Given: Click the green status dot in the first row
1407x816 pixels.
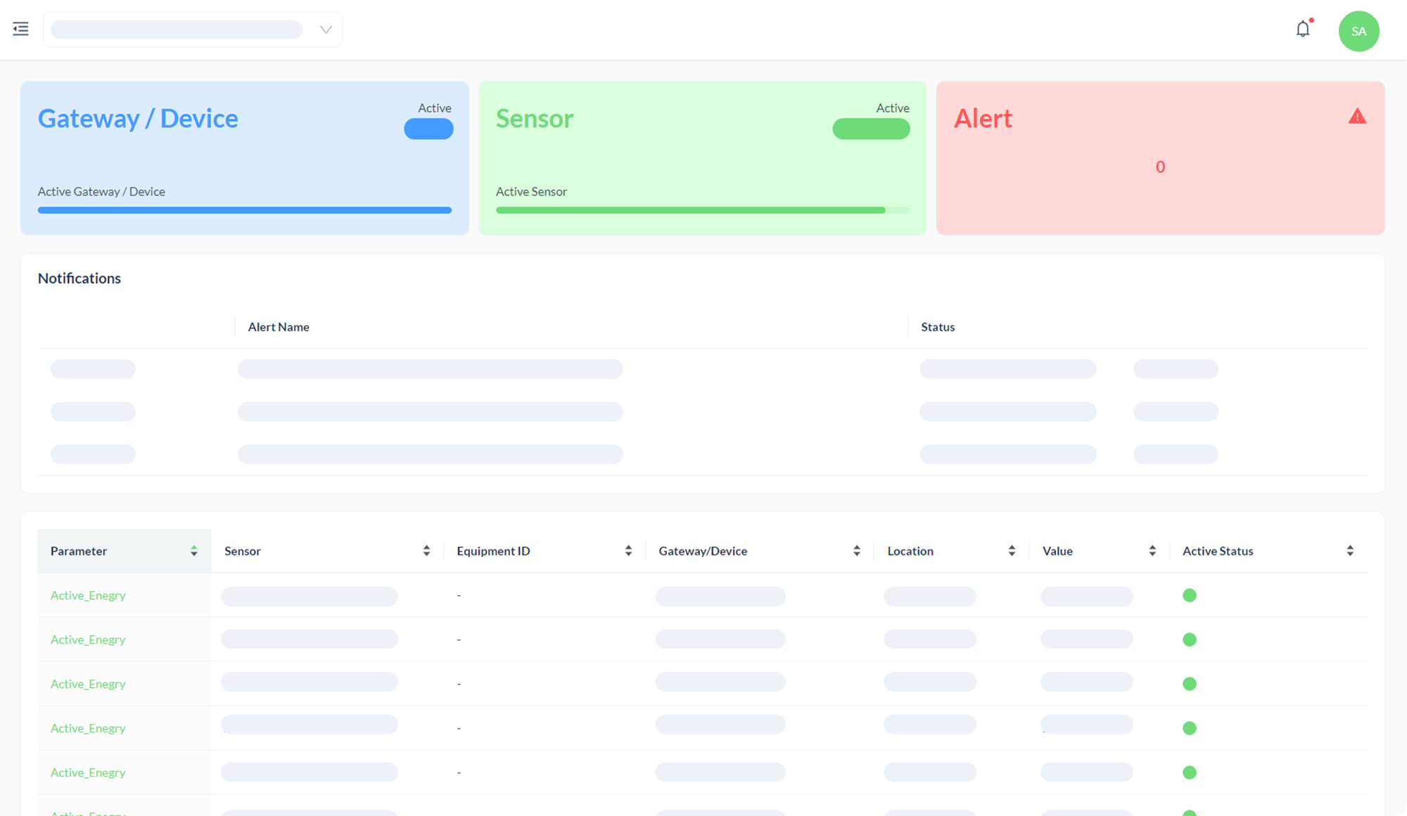Looking at the screenshot, I should tap(1190, 595).
